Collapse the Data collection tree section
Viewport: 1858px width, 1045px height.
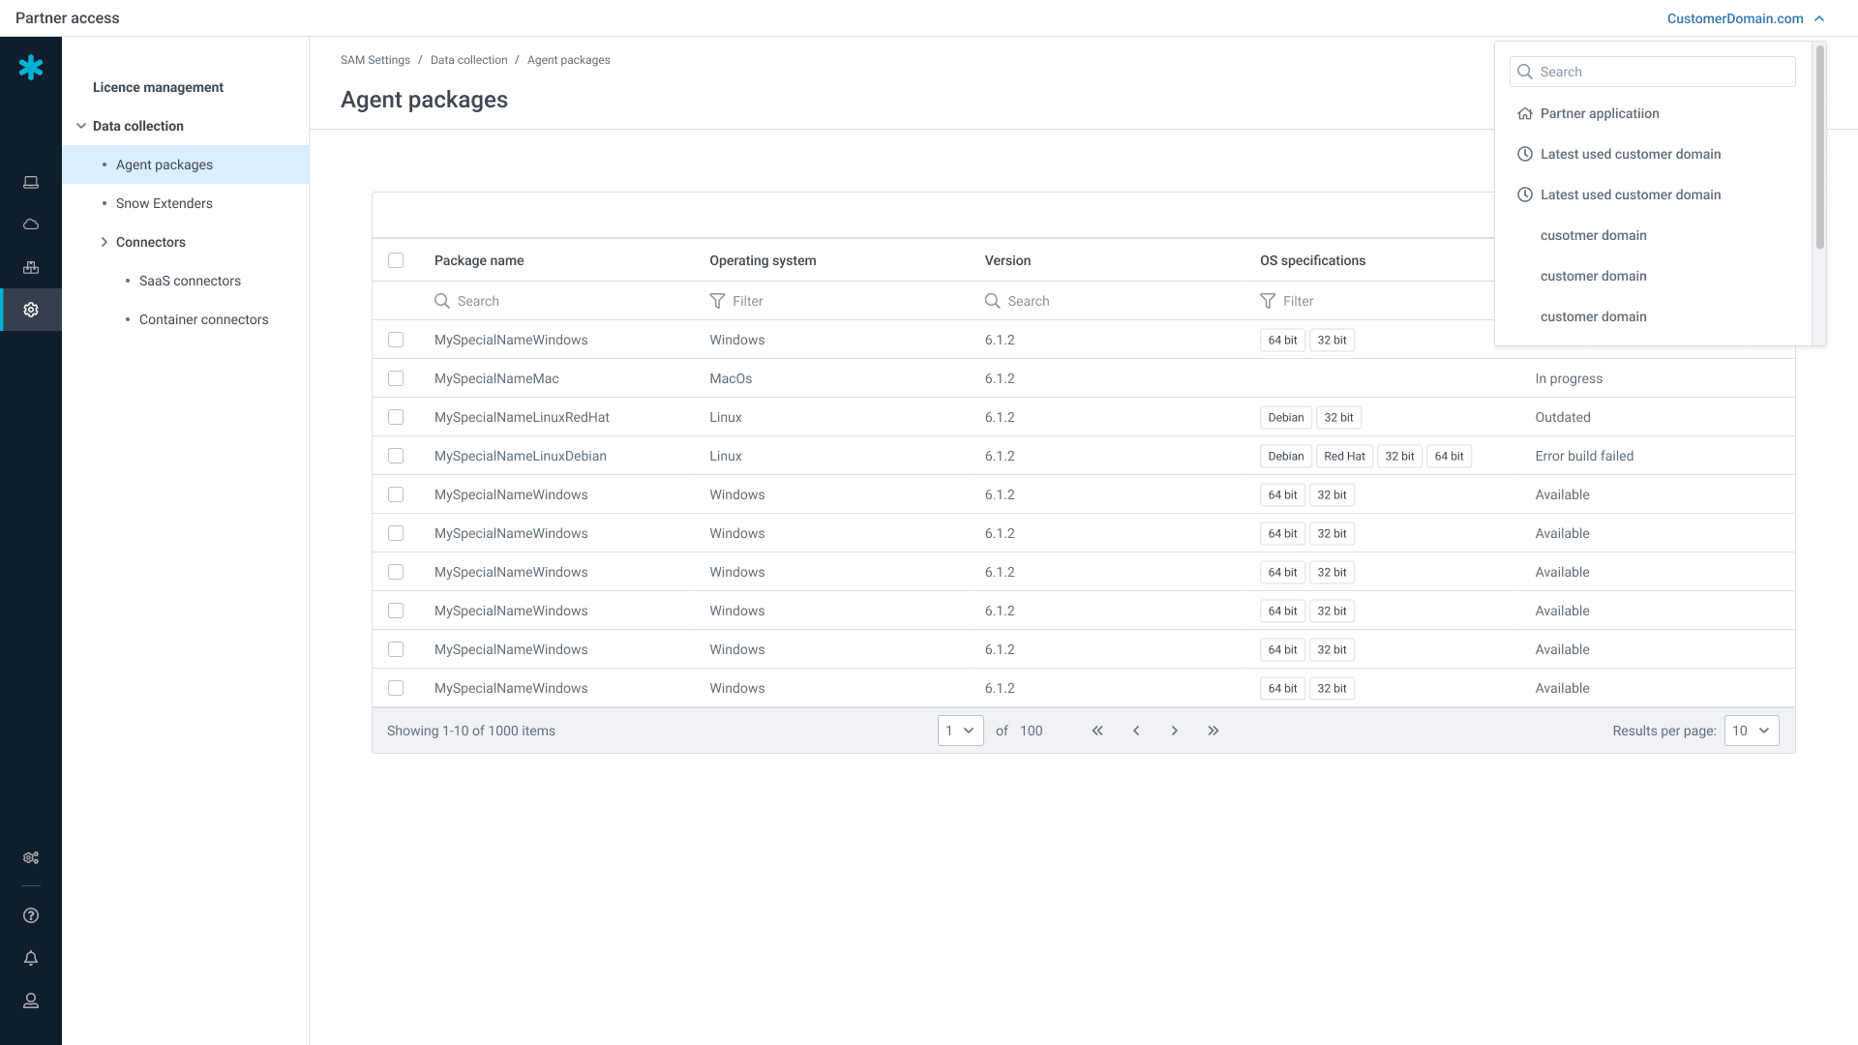tap(81, 126)
